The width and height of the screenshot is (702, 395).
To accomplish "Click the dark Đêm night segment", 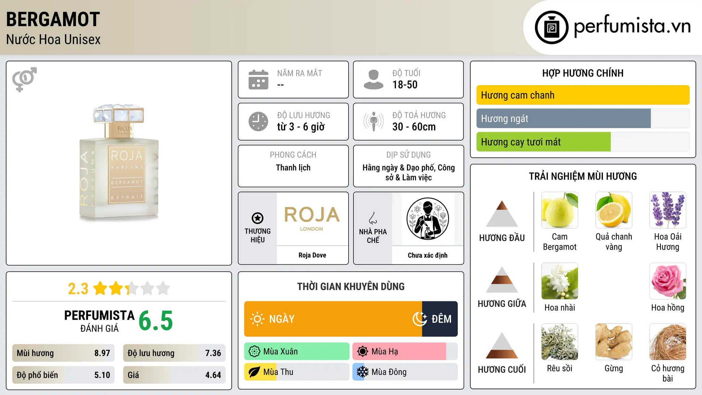I will point(440,319).
